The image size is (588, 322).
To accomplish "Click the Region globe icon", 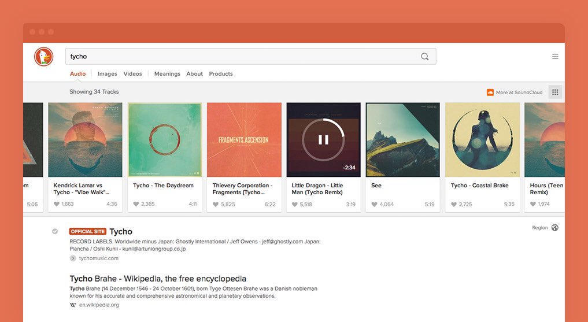I will [x=555, y=228].
